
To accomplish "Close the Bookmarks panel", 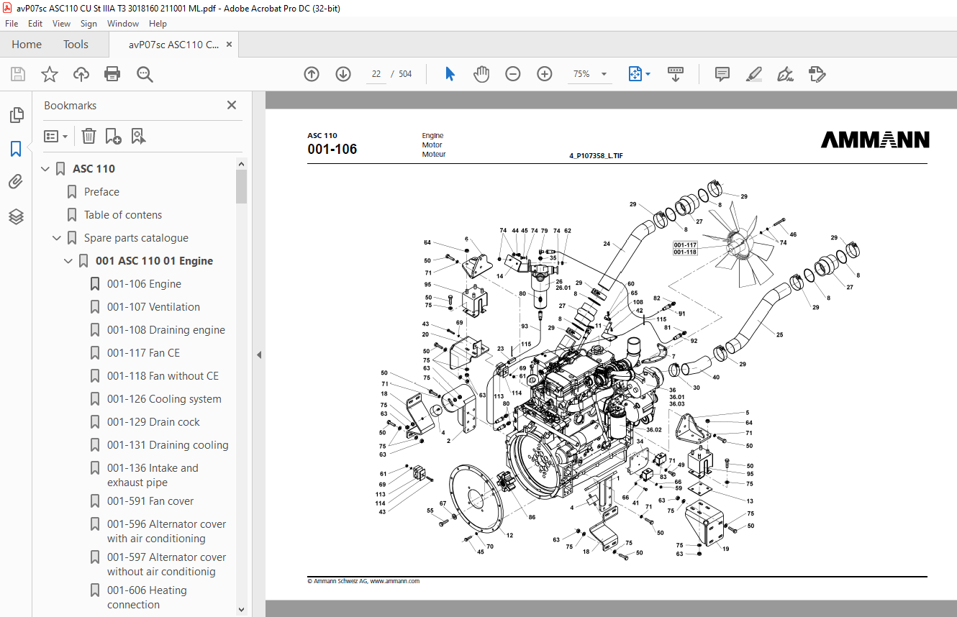I will tap(232, 105).
